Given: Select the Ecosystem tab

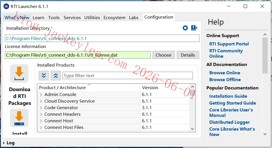Looking at the screenshot, I should [x=114, y=18].
